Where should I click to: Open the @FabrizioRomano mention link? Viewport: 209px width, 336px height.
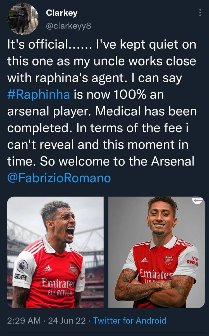[x=59, y=178]
